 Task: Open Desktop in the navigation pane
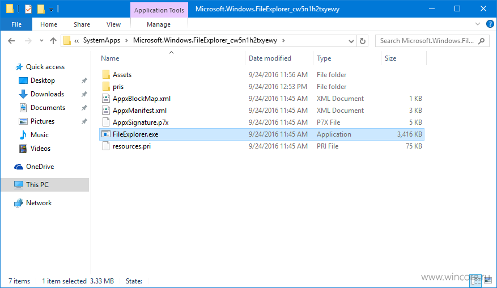(x=43, y=81)
